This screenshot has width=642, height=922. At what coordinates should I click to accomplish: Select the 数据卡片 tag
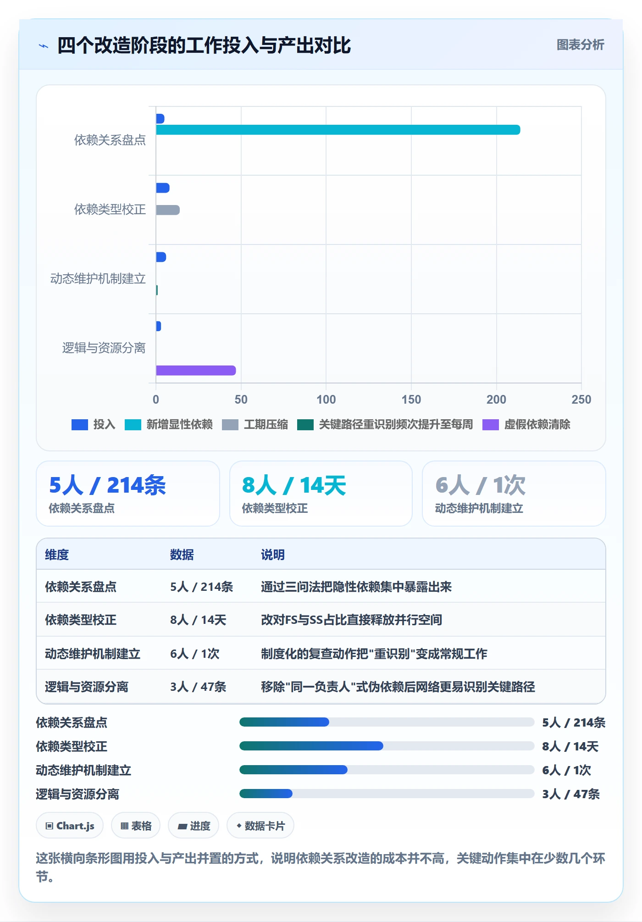(x=260, y=826)
